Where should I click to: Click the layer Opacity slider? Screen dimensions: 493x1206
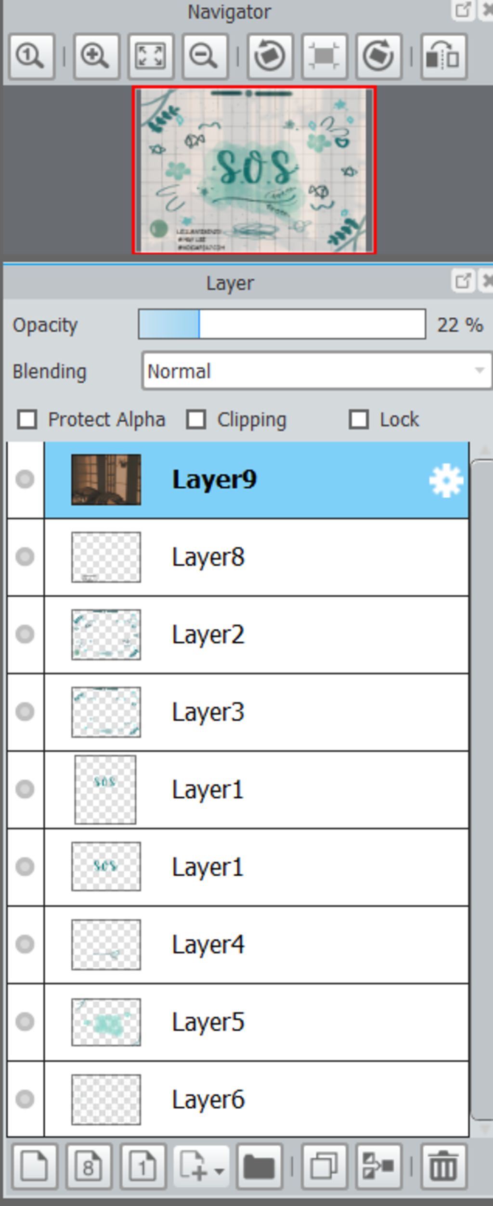click(282, 325)
